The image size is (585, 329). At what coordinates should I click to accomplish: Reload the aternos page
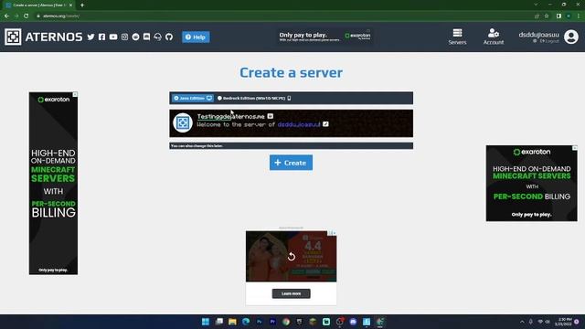tap(27, 16)
